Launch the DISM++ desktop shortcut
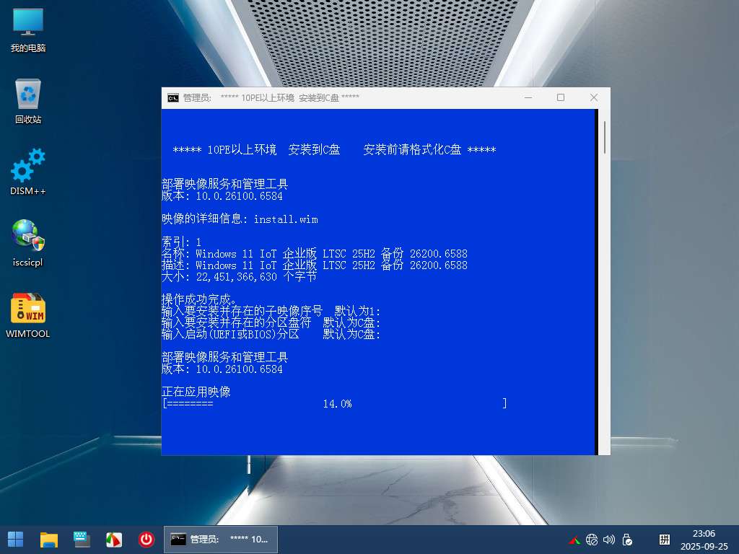The image size is (739, 554). point(28,172)
